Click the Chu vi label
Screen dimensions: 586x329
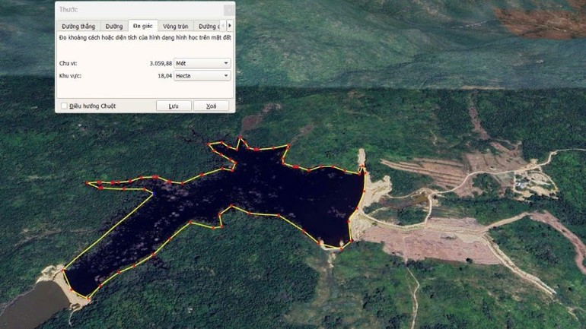pyautogui.click(x=67, y=63)
